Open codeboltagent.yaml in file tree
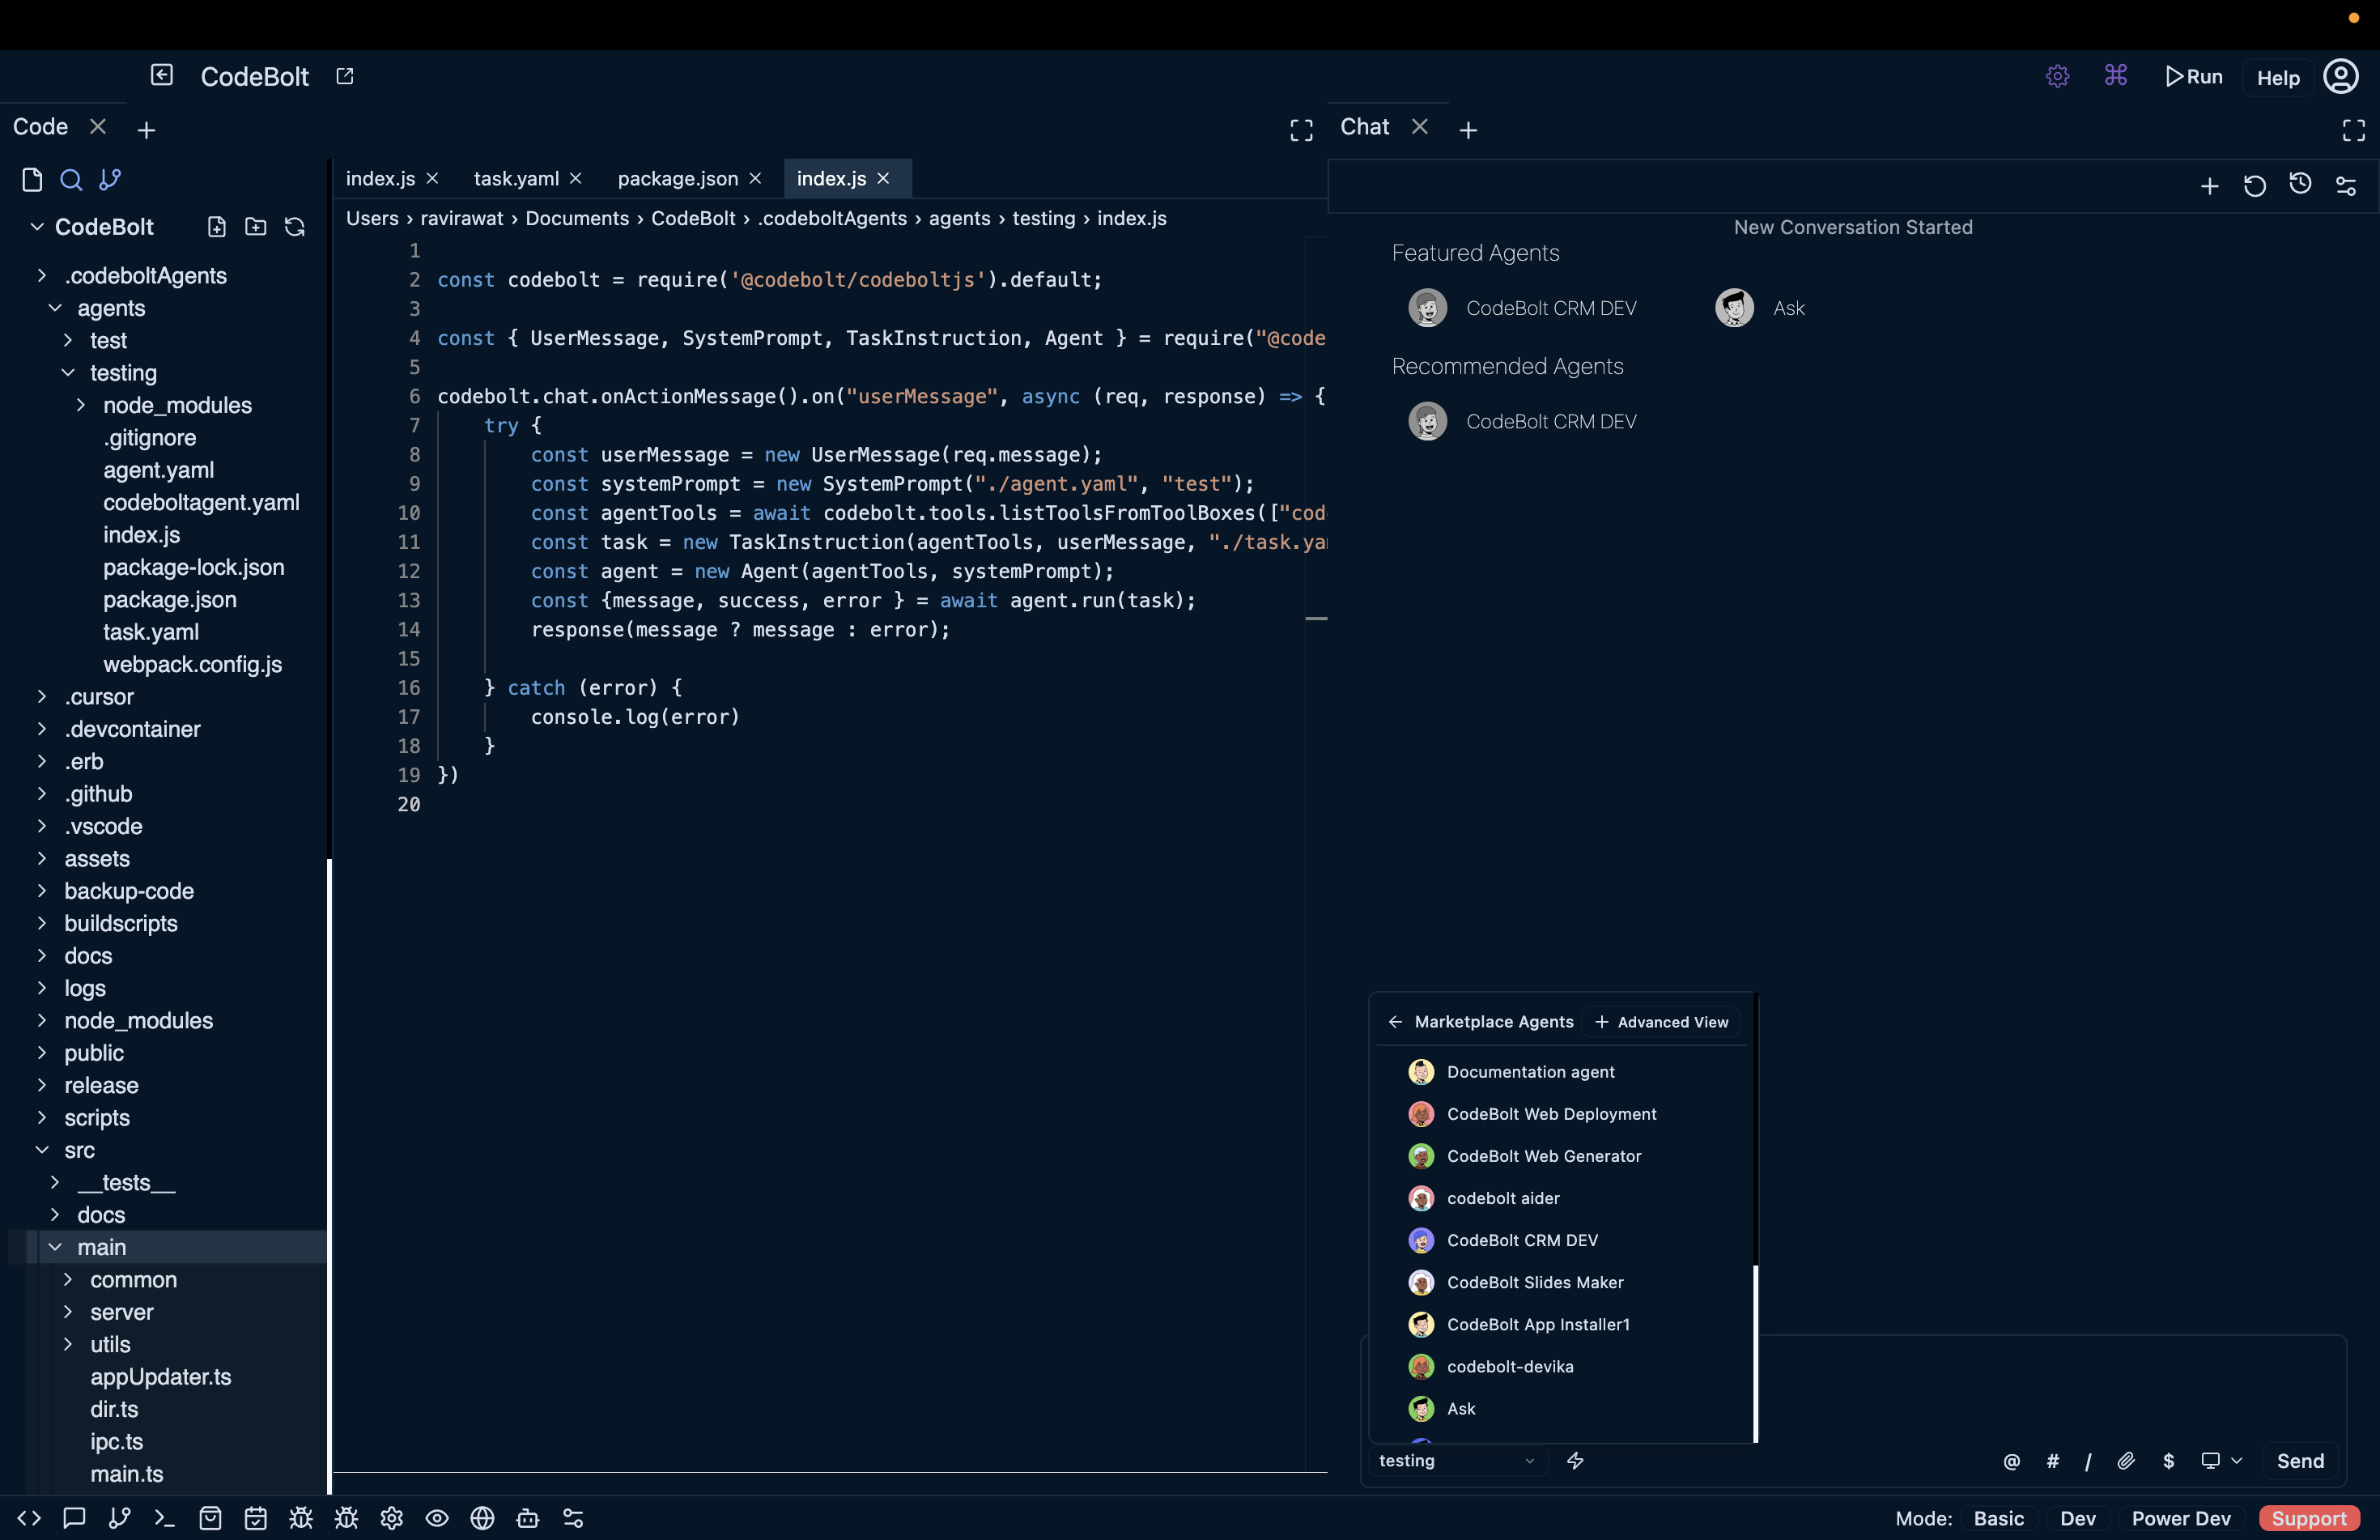The height and width of the screenshot is (1540, 2380). [201, 502]
